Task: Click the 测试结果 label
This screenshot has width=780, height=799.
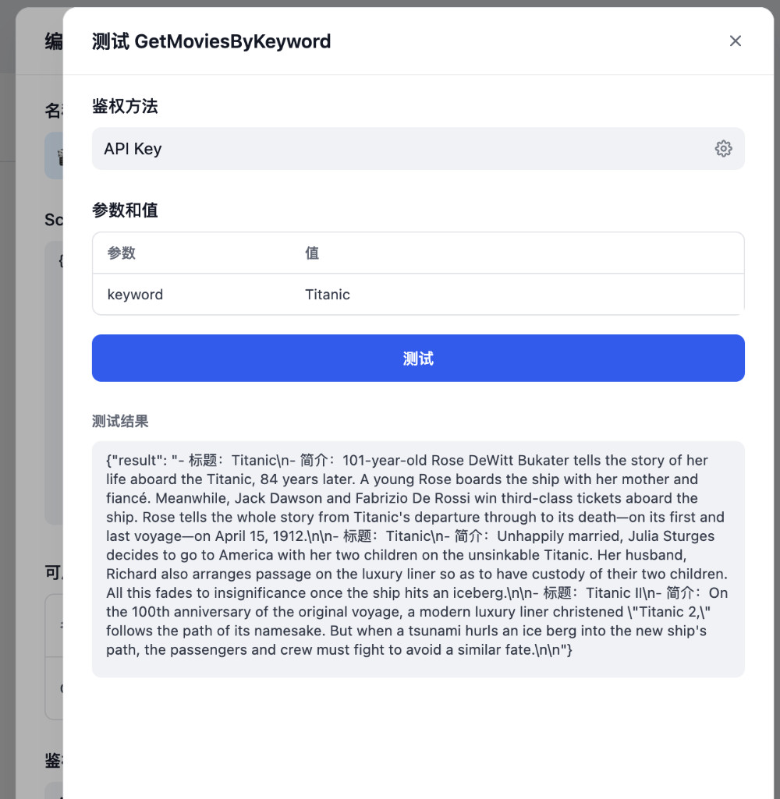Action: (x=120, y=422)
